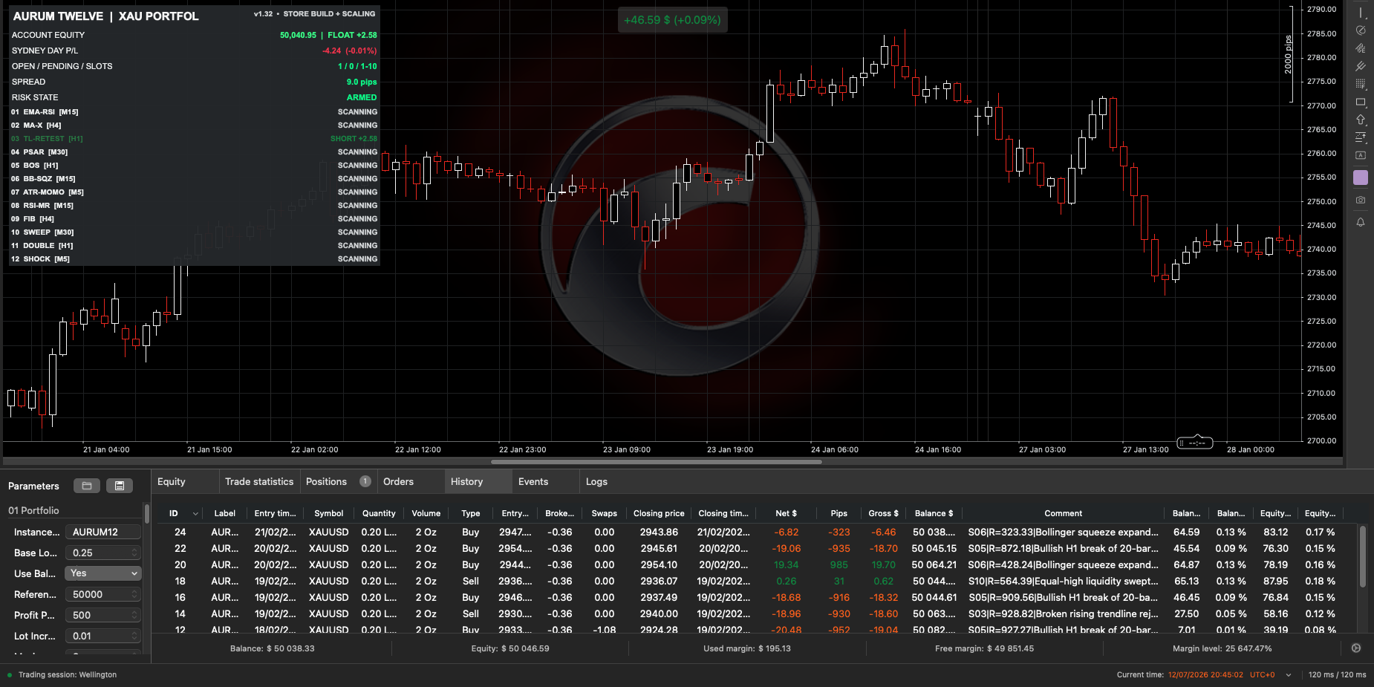Select the circle/ellipse drawing tool
This screenshot has width=1374, height=687.
[x=1361, y=30]
